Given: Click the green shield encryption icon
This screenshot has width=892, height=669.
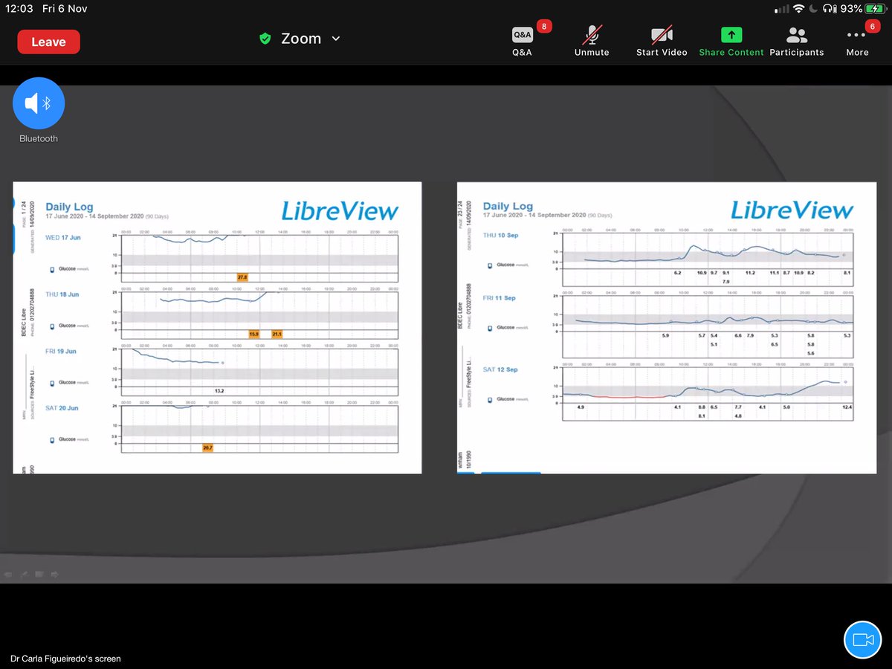Looking at the screenshot, I should pyautogui.click(x=265, y=39).
